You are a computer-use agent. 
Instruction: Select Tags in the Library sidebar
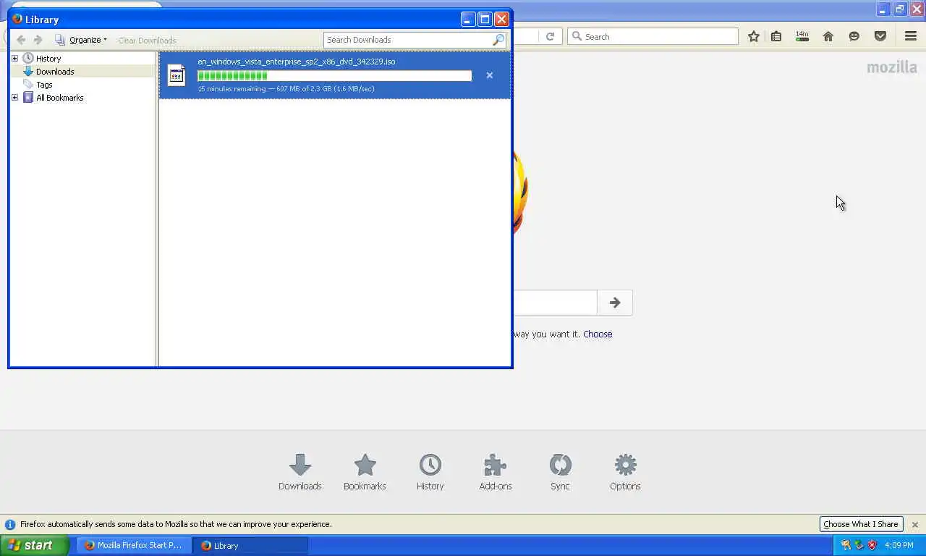(44, 85)
